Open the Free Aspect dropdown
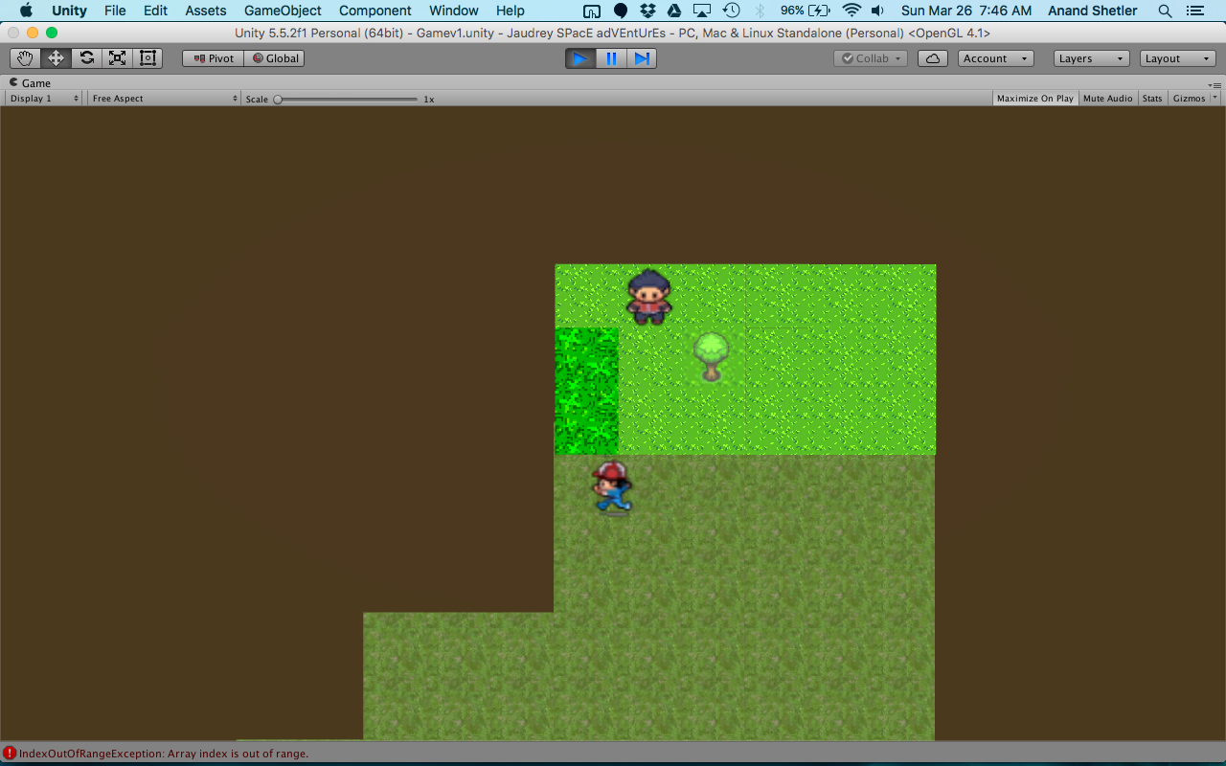The image size is (1226, 766). coord(164,99)
